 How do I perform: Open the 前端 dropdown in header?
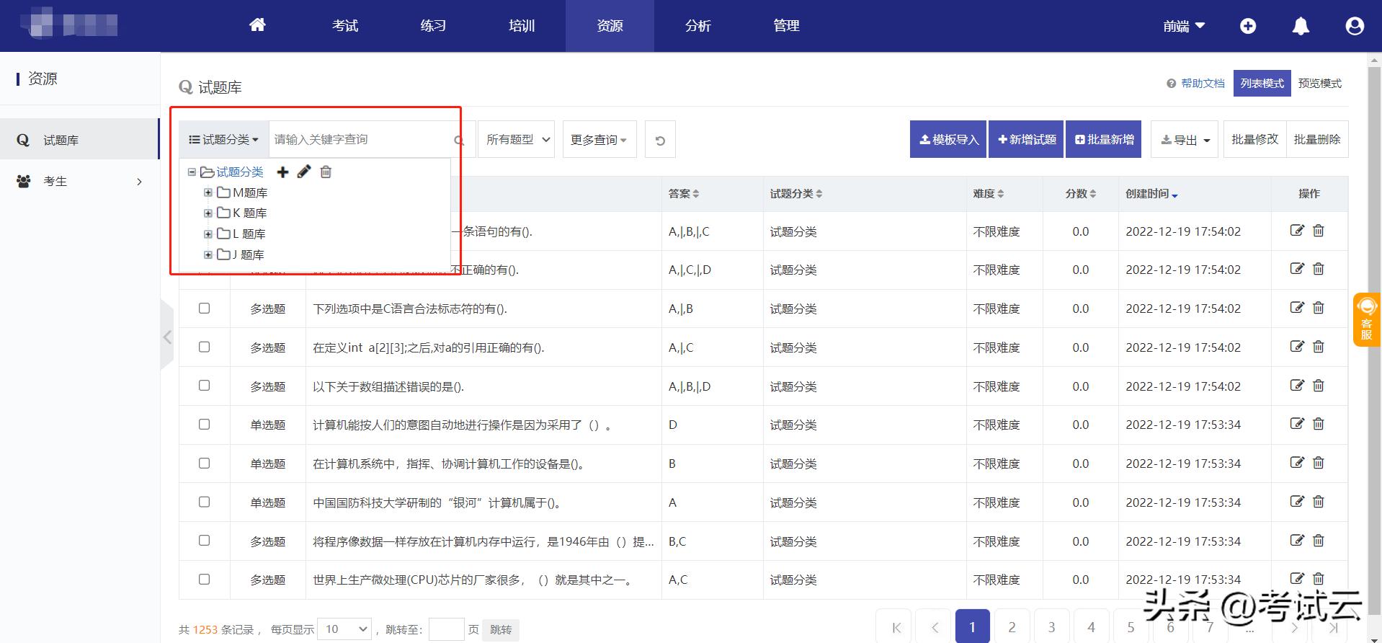1184,26
